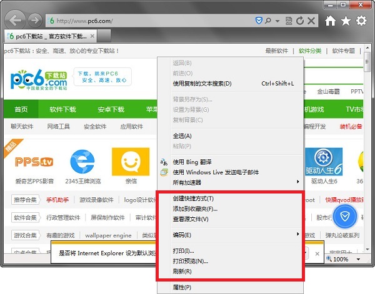Select 属性(P) in context menu
Image resolution: width=375 pixels, height=294 pixels.
182,287
